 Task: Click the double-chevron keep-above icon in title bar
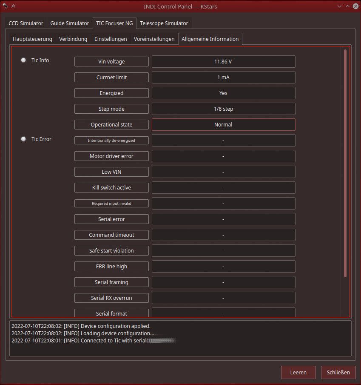coord(13,6)
